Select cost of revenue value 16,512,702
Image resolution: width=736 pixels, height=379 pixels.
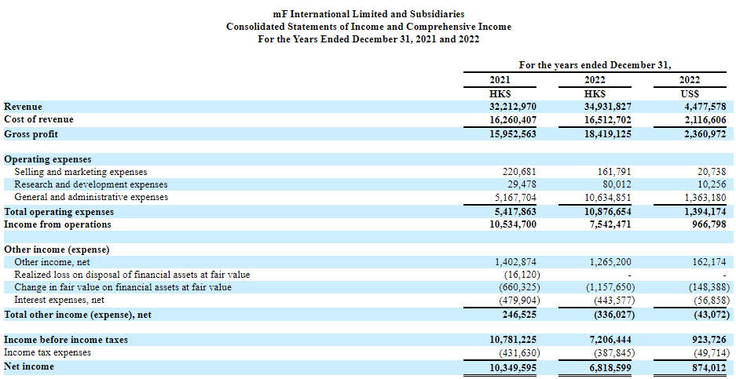click(607, 120)
